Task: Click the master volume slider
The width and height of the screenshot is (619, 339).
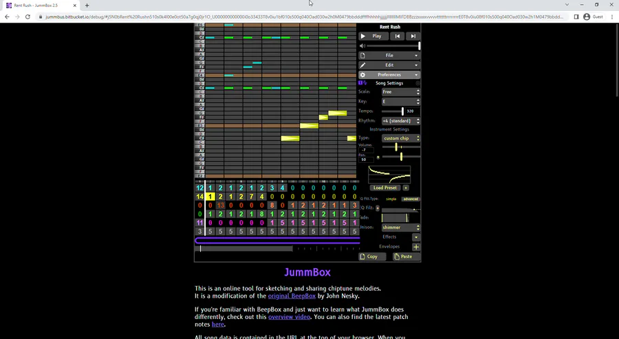Action: click(393, 46)
